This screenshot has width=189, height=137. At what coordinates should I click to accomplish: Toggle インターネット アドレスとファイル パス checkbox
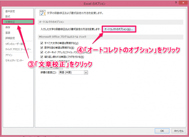click(x=42, y=52)
